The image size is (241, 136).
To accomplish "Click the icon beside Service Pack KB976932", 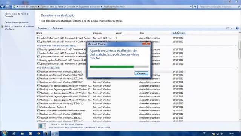I will click(38, 110).
